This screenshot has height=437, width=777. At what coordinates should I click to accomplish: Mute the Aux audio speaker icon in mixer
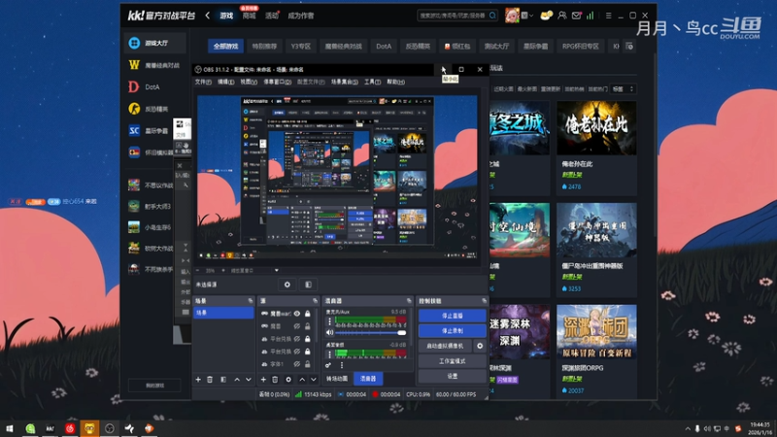point(329,333)
